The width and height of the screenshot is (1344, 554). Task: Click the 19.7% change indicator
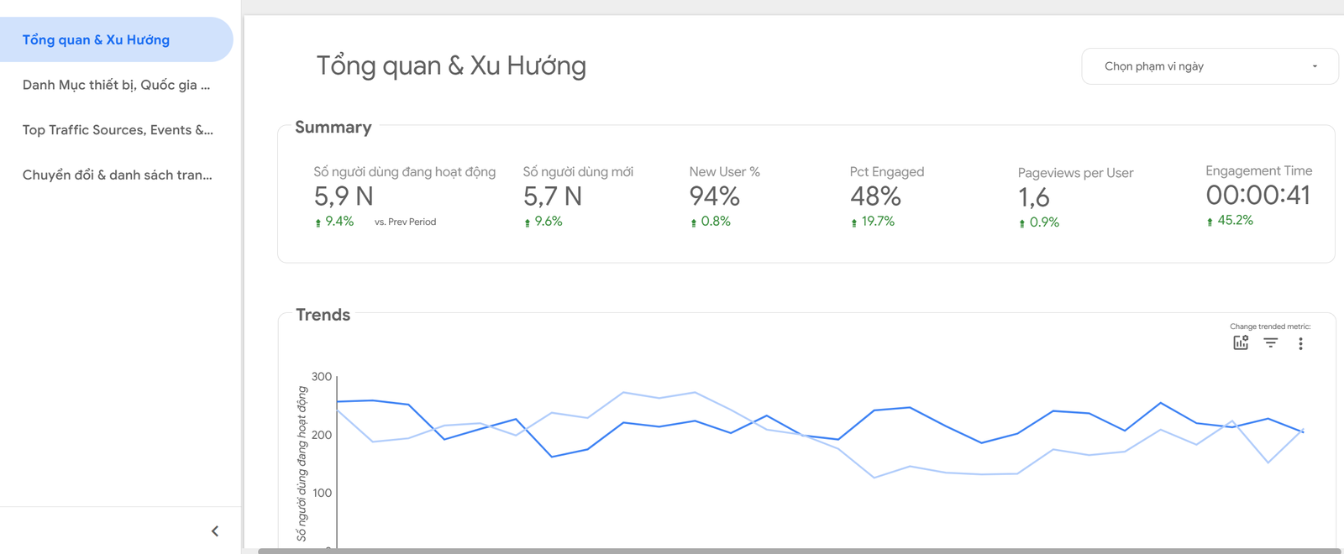point(873,222)
